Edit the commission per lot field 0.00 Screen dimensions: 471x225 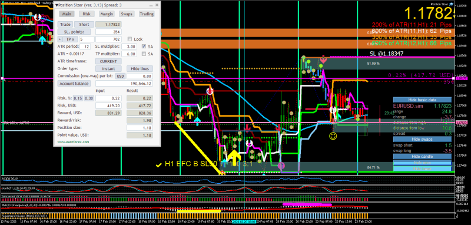(140, 76)
